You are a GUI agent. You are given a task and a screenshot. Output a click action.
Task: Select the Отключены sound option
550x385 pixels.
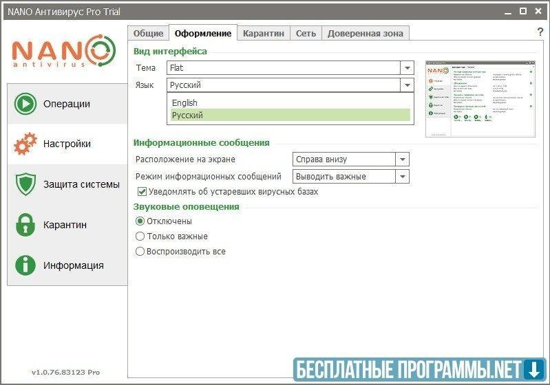[140, 221]
